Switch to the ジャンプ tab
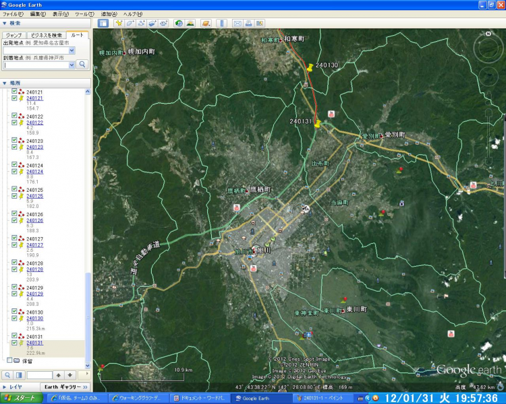 14,35
